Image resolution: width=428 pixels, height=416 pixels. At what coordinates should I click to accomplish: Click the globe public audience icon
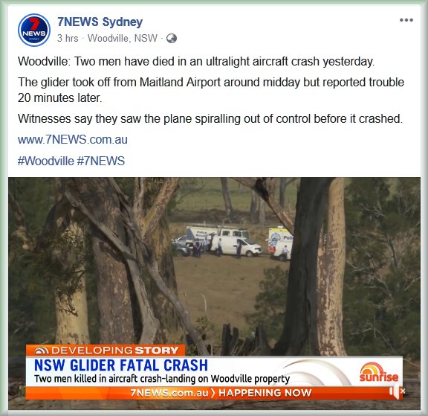172,39
